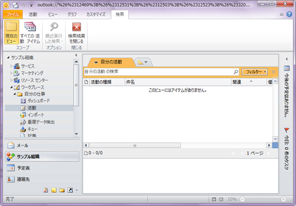The width and height of the screenshot is (296, 206).
Task: Open the カスタマイズ ribbon tab
Action: 95,14
